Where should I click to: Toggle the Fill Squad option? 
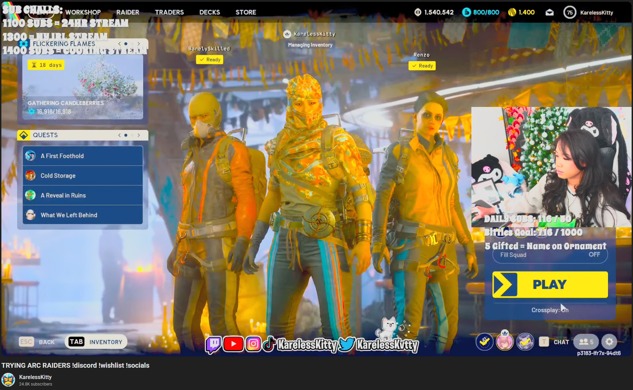(550, 255)
